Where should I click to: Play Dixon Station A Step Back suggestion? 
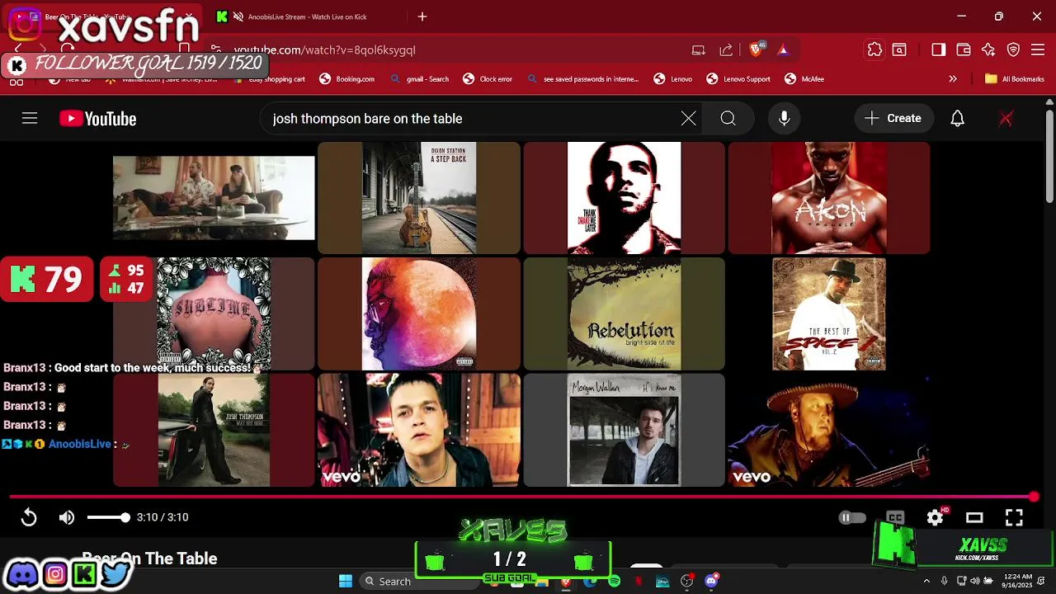(x=419, y=198)
